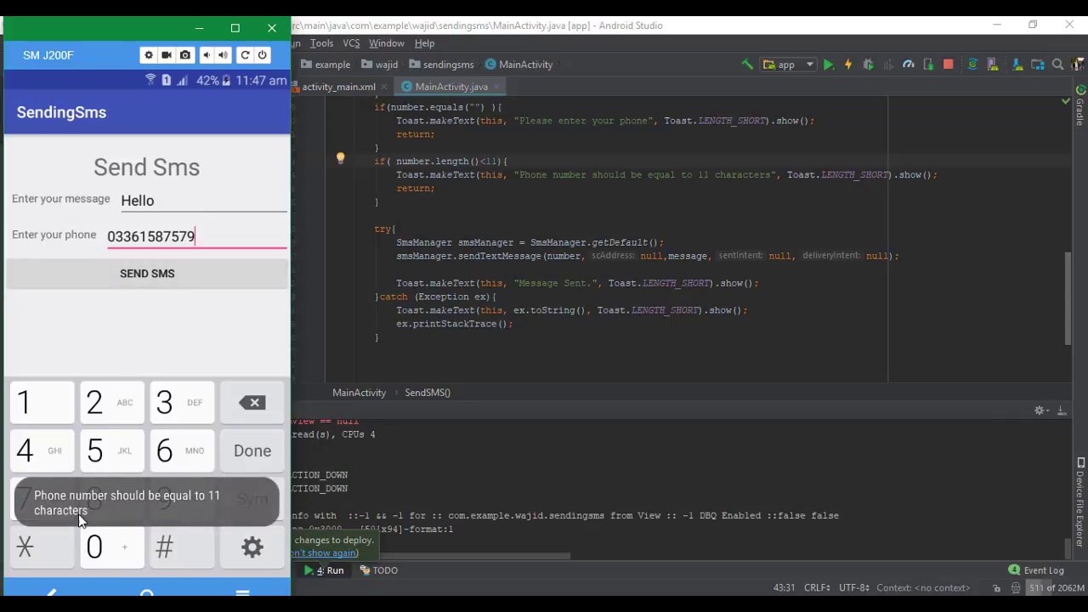Image resolution: width=1088 pixels, height=612 pixels.
Task: Rotate the mirrored device screen
Action: click(245, 55)
